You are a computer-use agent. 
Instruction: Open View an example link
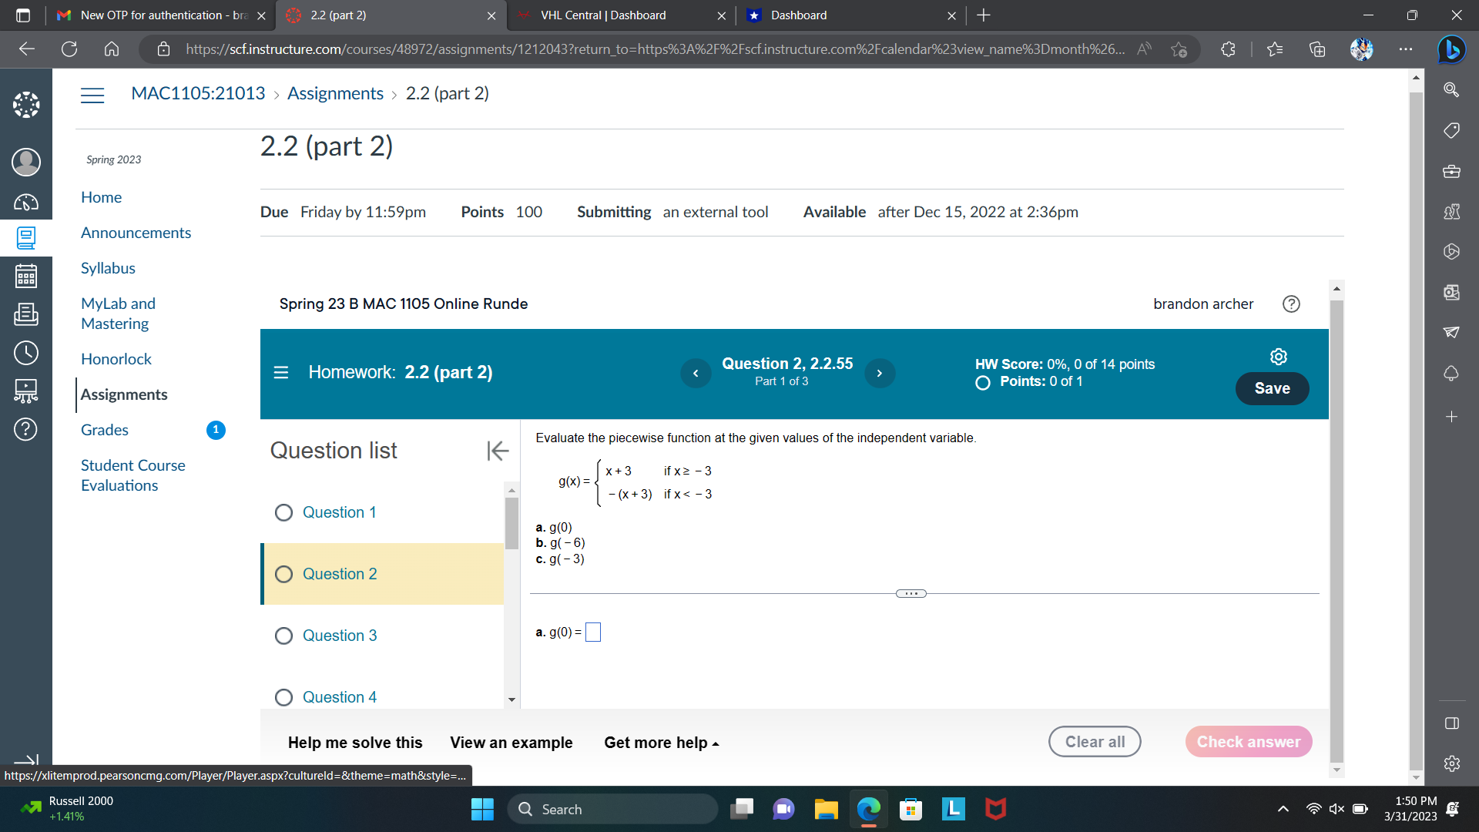point(511,743)
